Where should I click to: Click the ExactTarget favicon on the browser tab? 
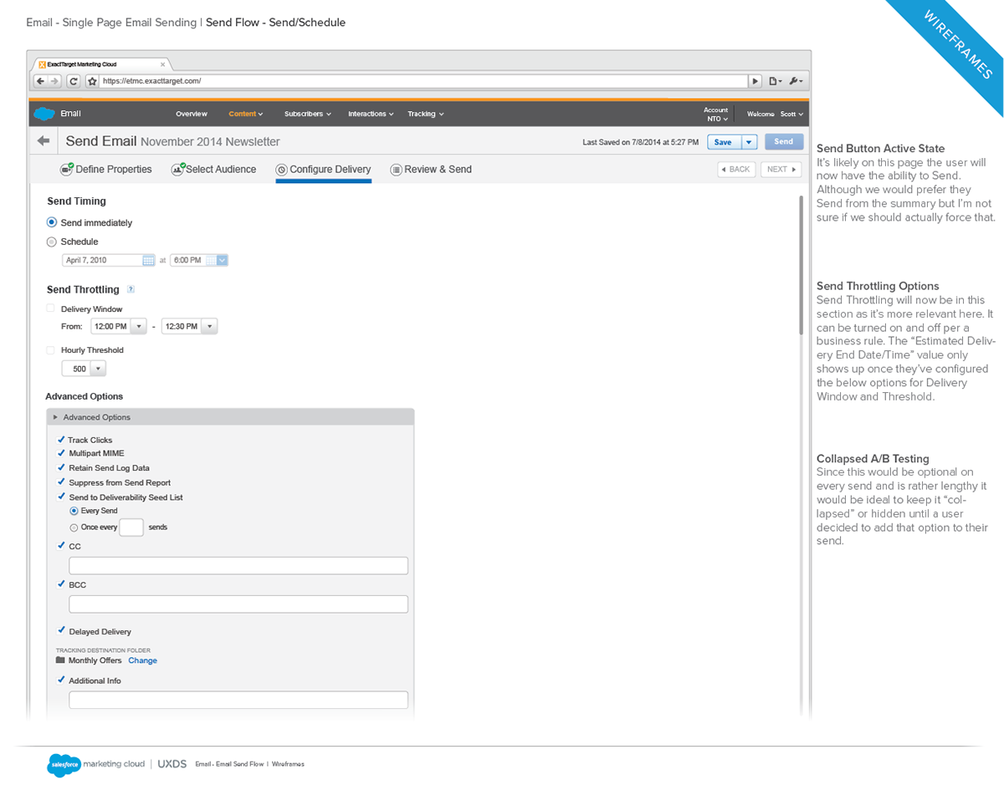pyautogui.click(x=42, y=64)
